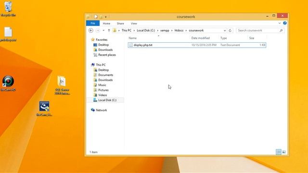
Task: Click htdocs in the address breadcrumb
Action: tap(179, 30)
